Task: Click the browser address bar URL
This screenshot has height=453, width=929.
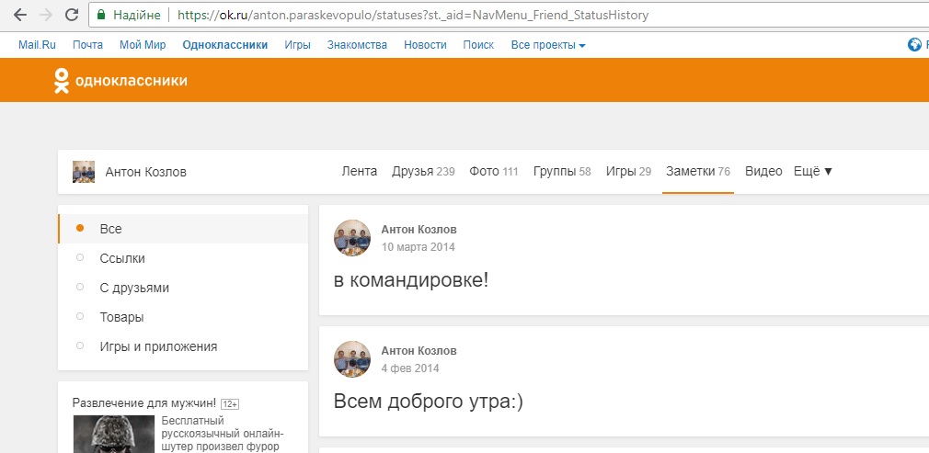Action: 423,16
